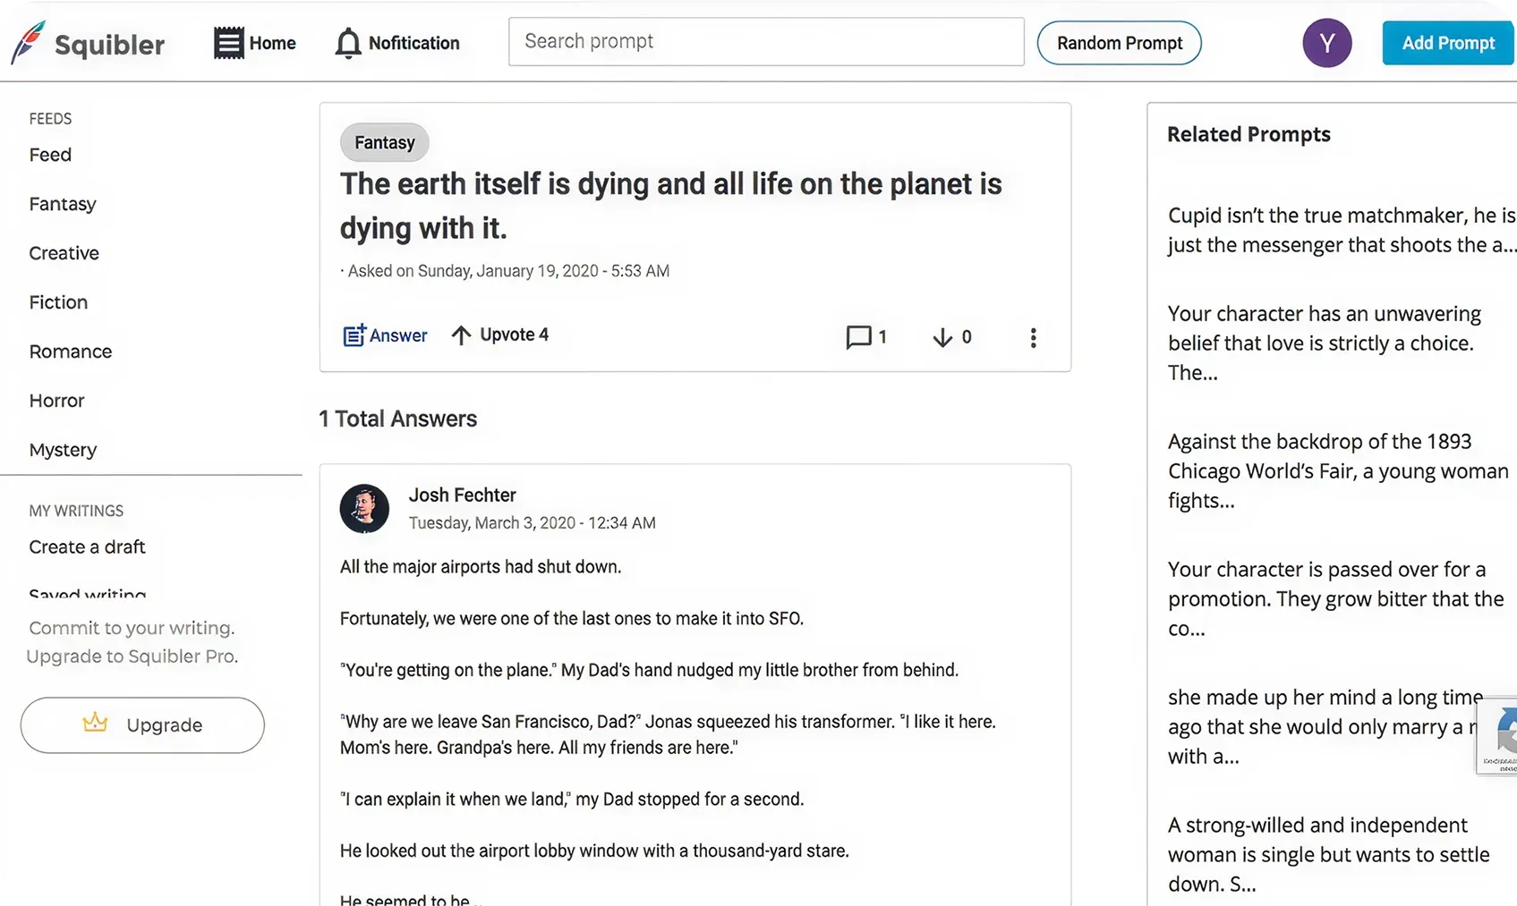Screen dimensions: 1517x906
Task: Go to the Romance feed
Action: click(71, 351)
